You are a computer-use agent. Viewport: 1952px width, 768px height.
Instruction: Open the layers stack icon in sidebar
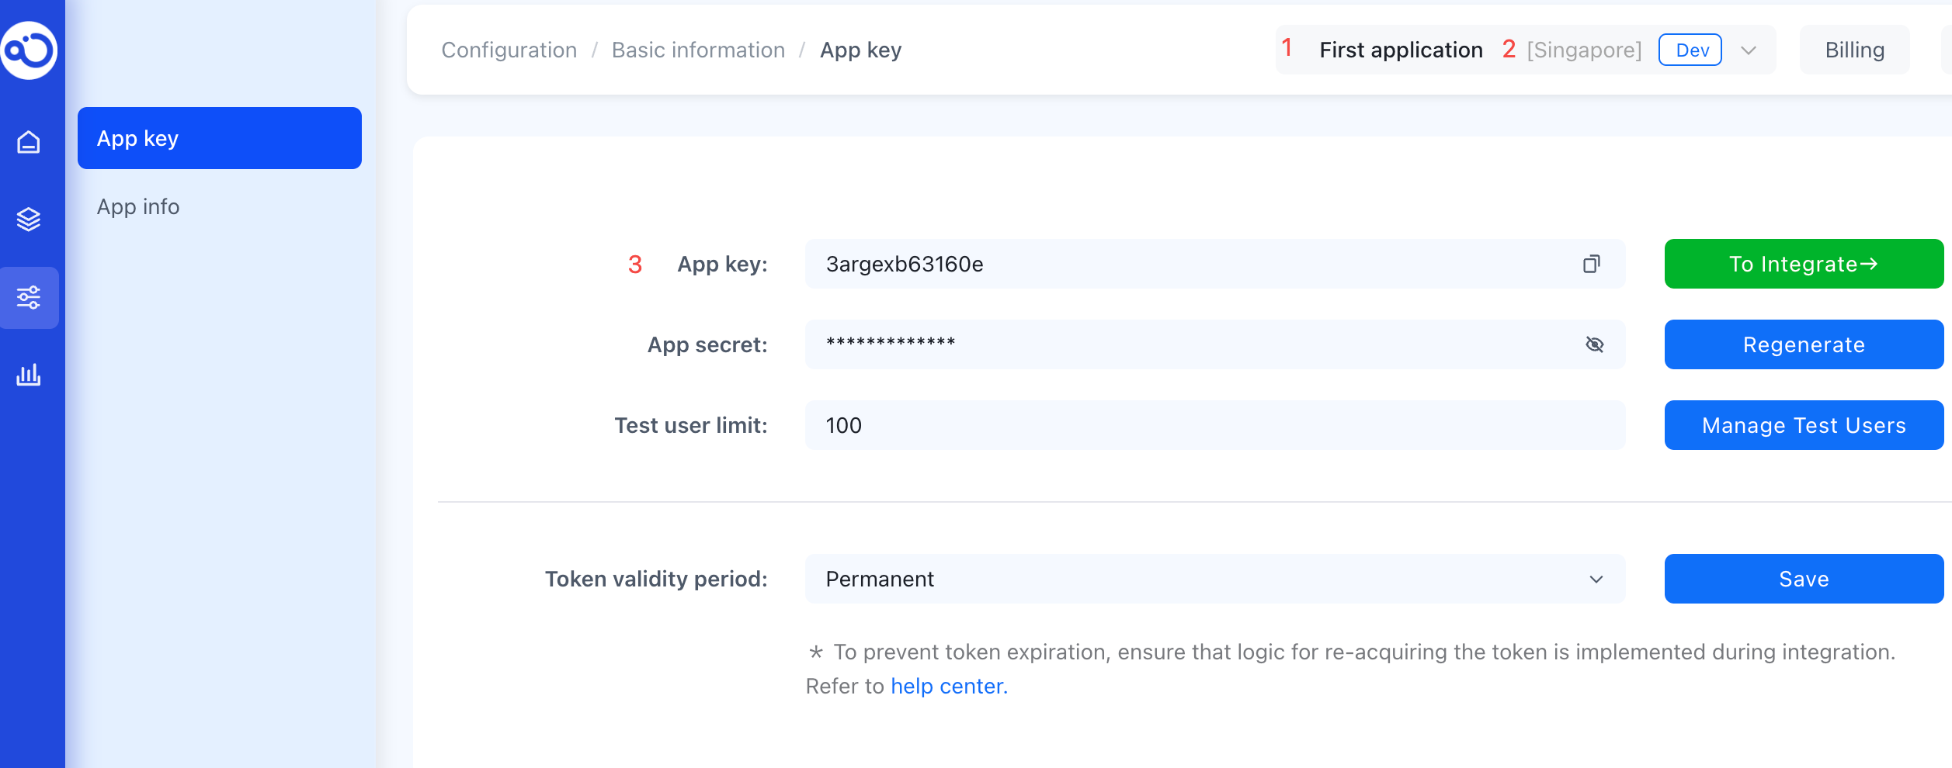[29, 220]
